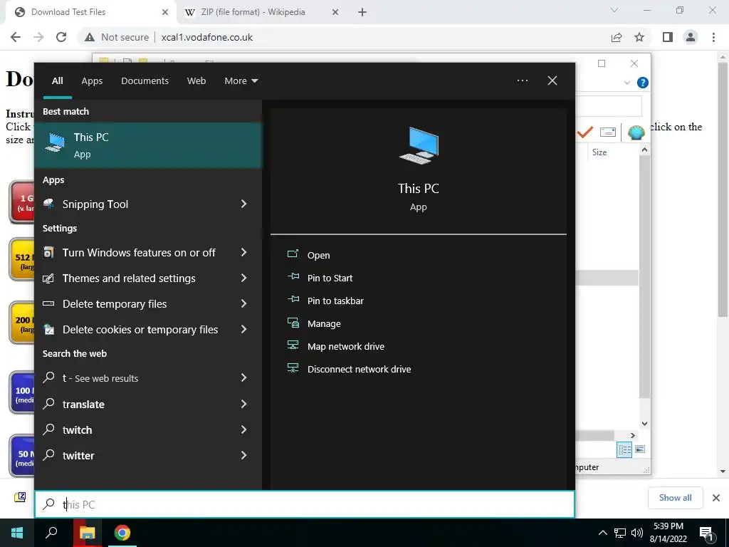Viewport: 729px width, 547px height.
Task: Expand twitch suggestion arrow
Action: coord(243,429)
